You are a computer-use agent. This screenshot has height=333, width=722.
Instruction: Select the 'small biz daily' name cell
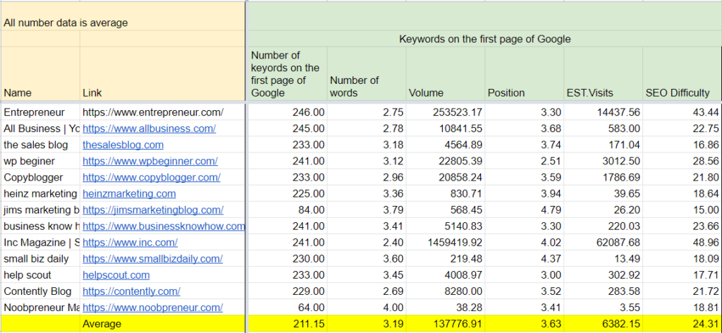click(40, 259)
